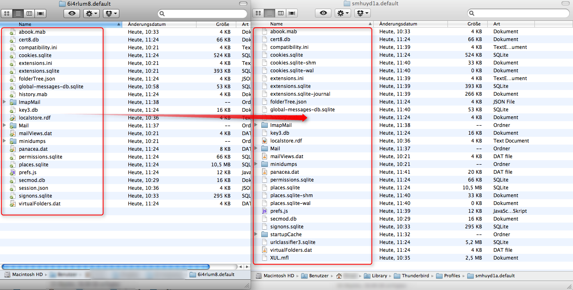573x290 pixels.
Task: Switch left window toolbar to icon view
Action: 7,14
